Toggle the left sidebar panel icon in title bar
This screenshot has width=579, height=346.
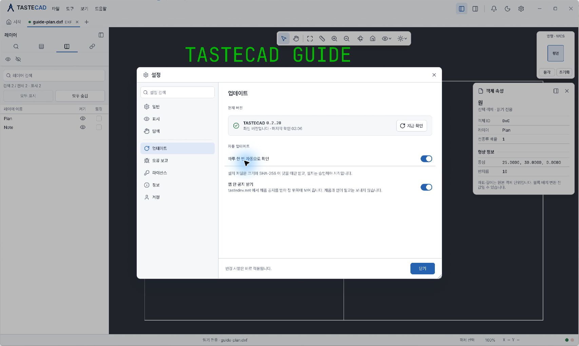click(x=462, y=9)
